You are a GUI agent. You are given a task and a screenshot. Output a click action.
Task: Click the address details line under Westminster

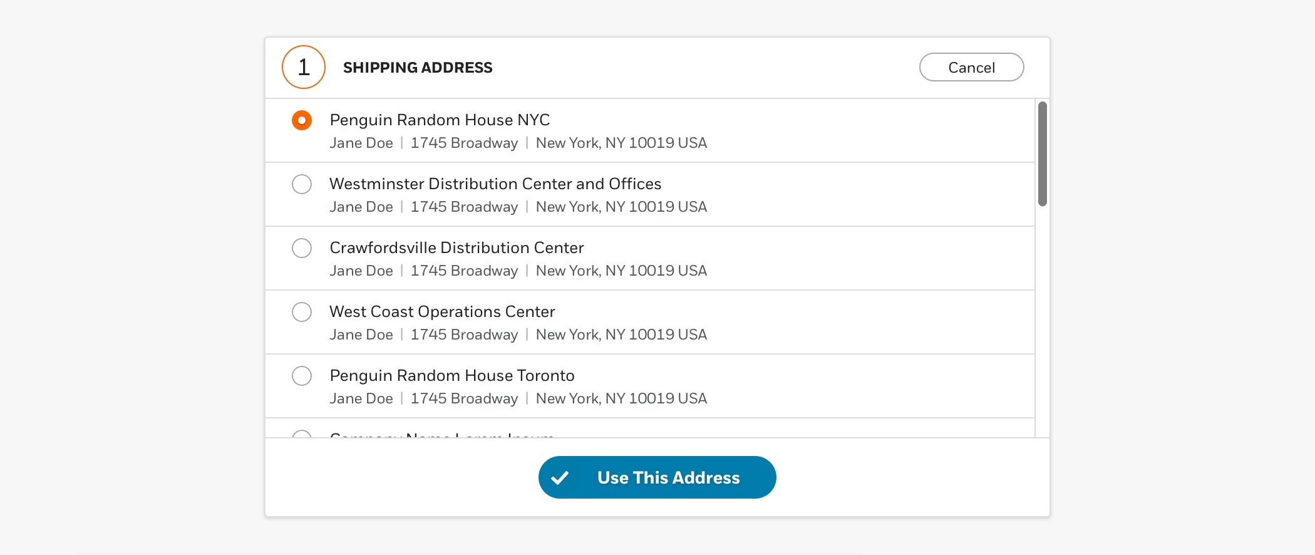(518, 207)
